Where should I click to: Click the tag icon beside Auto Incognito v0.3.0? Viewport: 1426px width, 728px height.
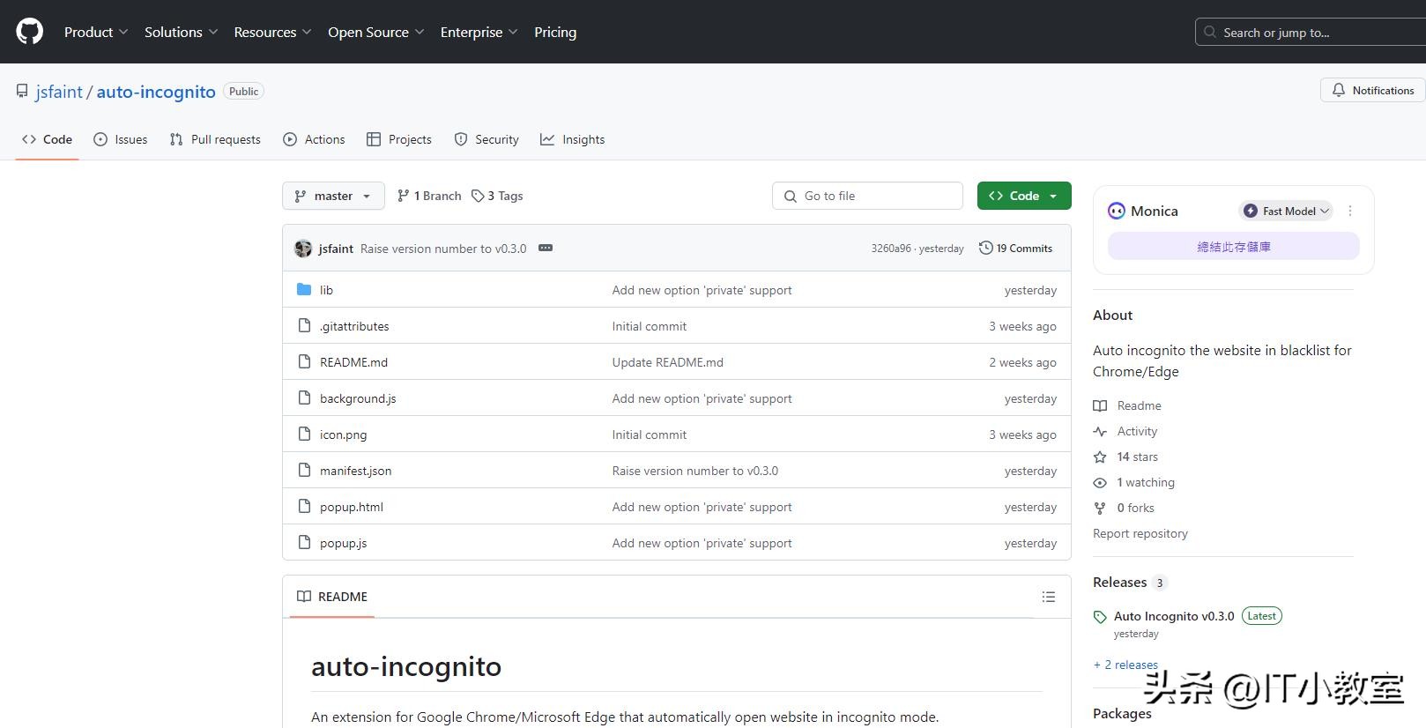pos(1100,617)
